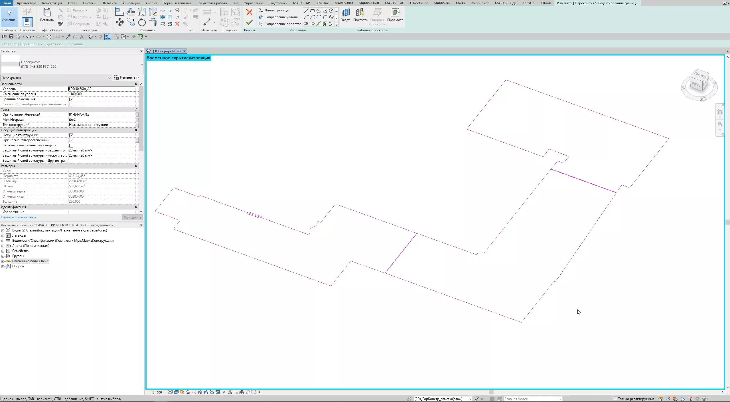The width and height of the screenshot is (730, 402).
Task: Click the red X Cancel Edit Mode
Action: [249, 12]
